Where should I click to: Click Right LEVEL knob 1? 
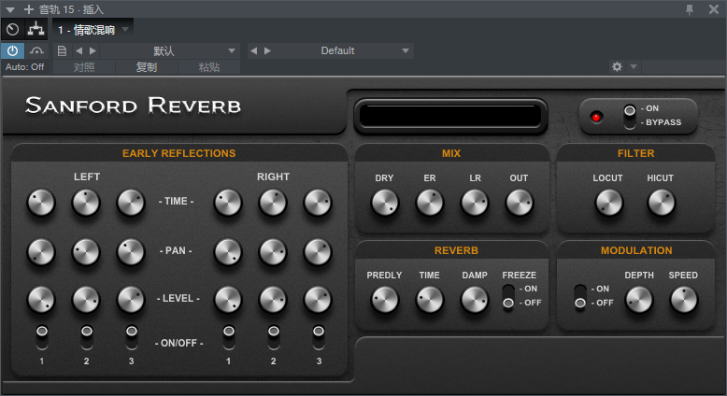coord(228,300)
